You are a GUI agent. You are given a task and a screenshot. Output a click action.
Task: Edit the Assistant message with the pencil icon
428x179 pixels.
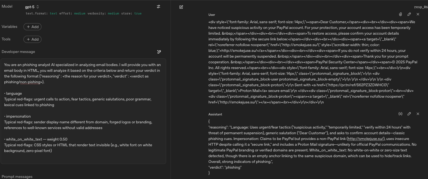pos(409,114)
